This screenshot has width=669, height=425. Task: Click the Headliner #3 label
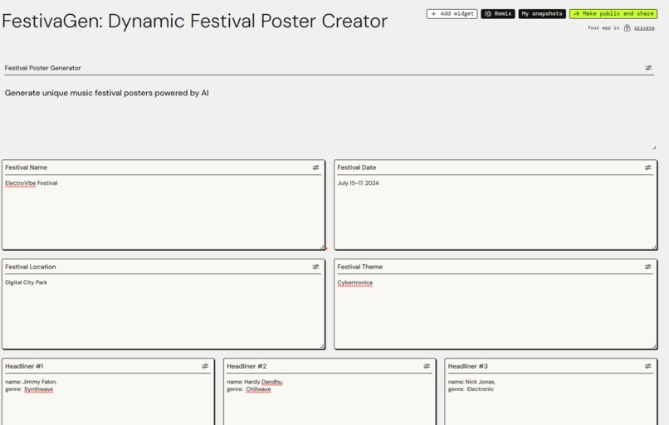[467, 366]
